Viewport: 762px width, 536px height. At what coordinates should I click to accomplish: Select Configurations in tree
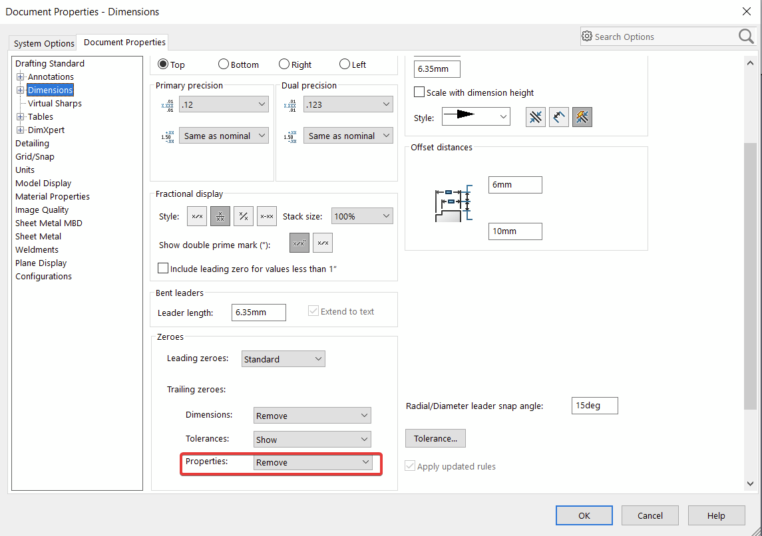[43, 276]
